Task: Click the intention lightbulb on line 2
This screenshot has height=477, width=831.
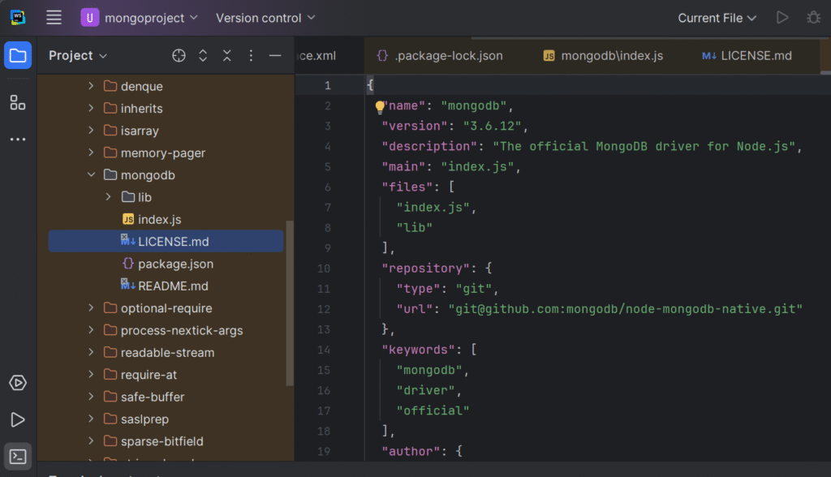Action: coord(380,107)
